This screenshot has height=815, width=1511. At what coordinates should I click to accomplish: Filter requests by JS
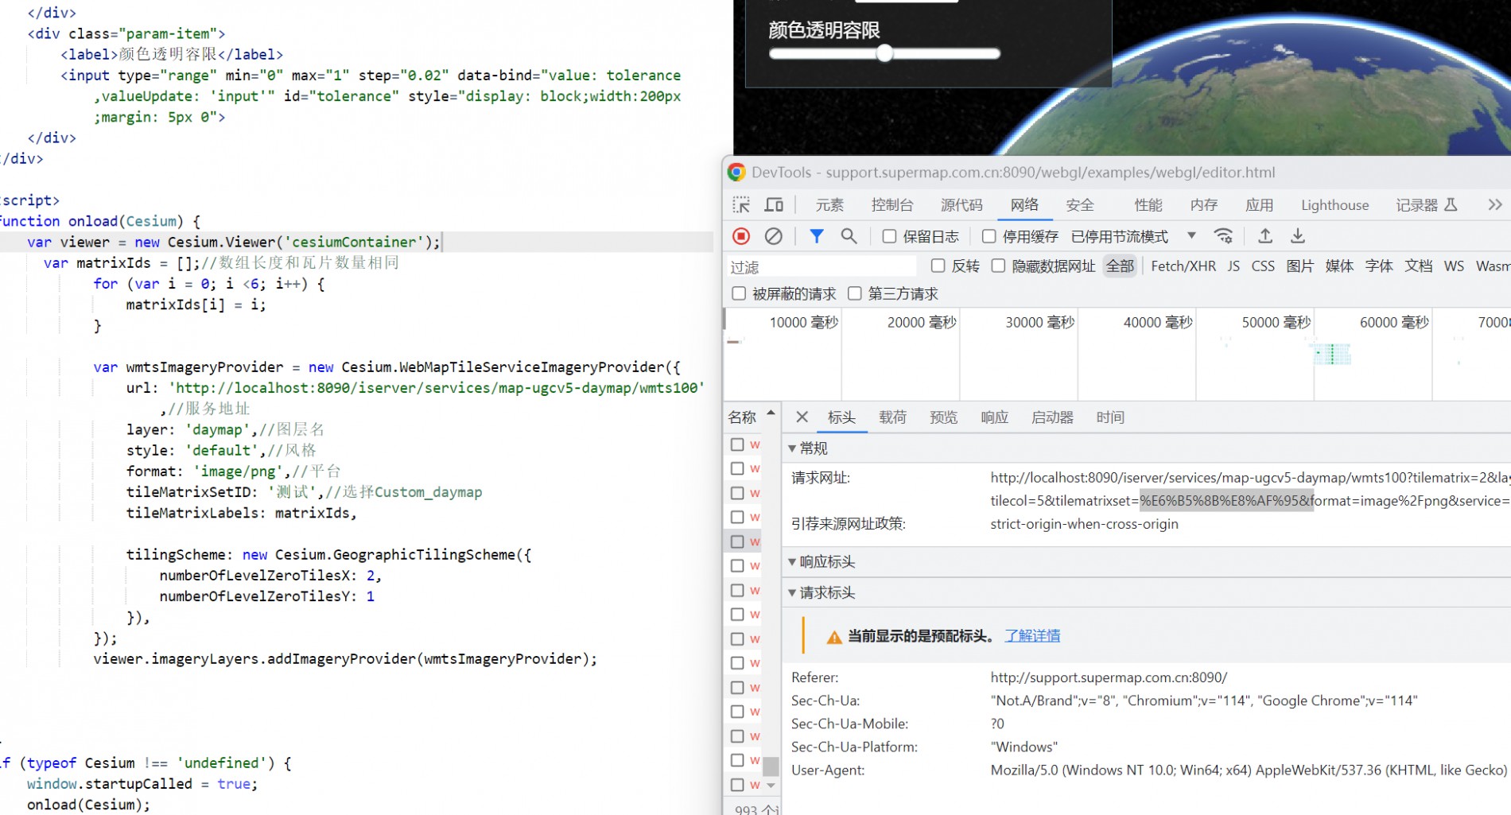coord(1233,266)
